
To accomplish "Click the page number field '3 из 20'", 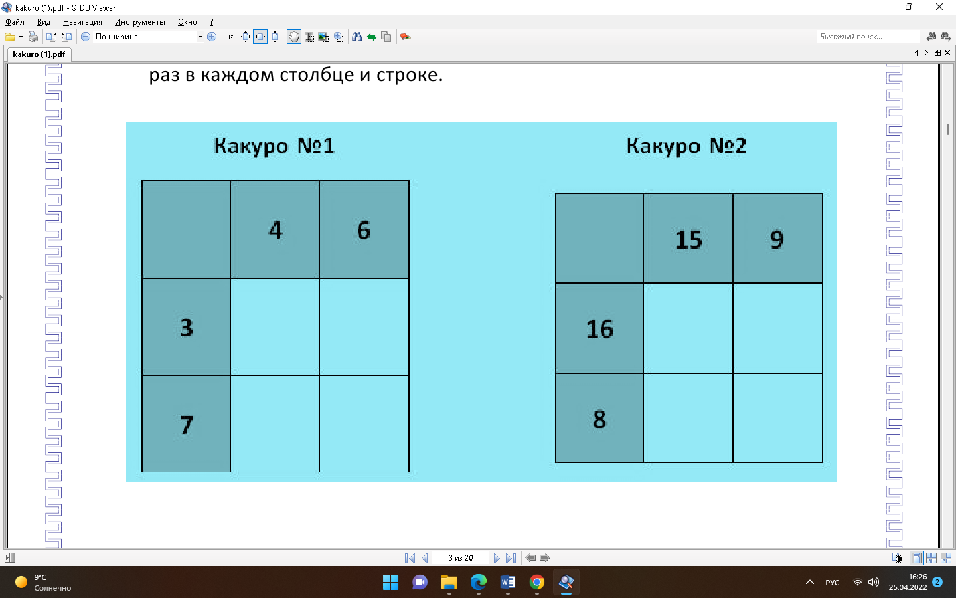I will click(461, 558).
